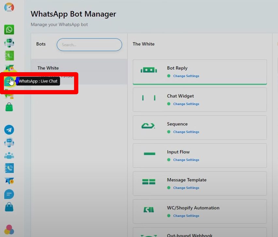Open the Sequence settings card

click(199, 127)
